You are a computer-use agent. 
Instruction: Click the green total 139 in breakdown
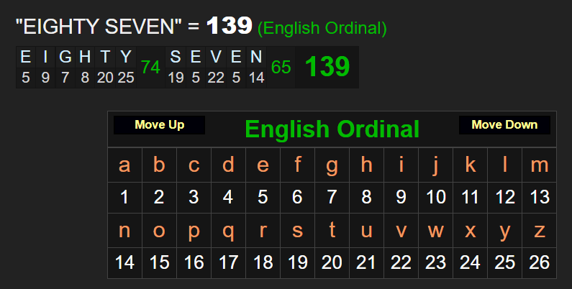[x=327, y=67]
